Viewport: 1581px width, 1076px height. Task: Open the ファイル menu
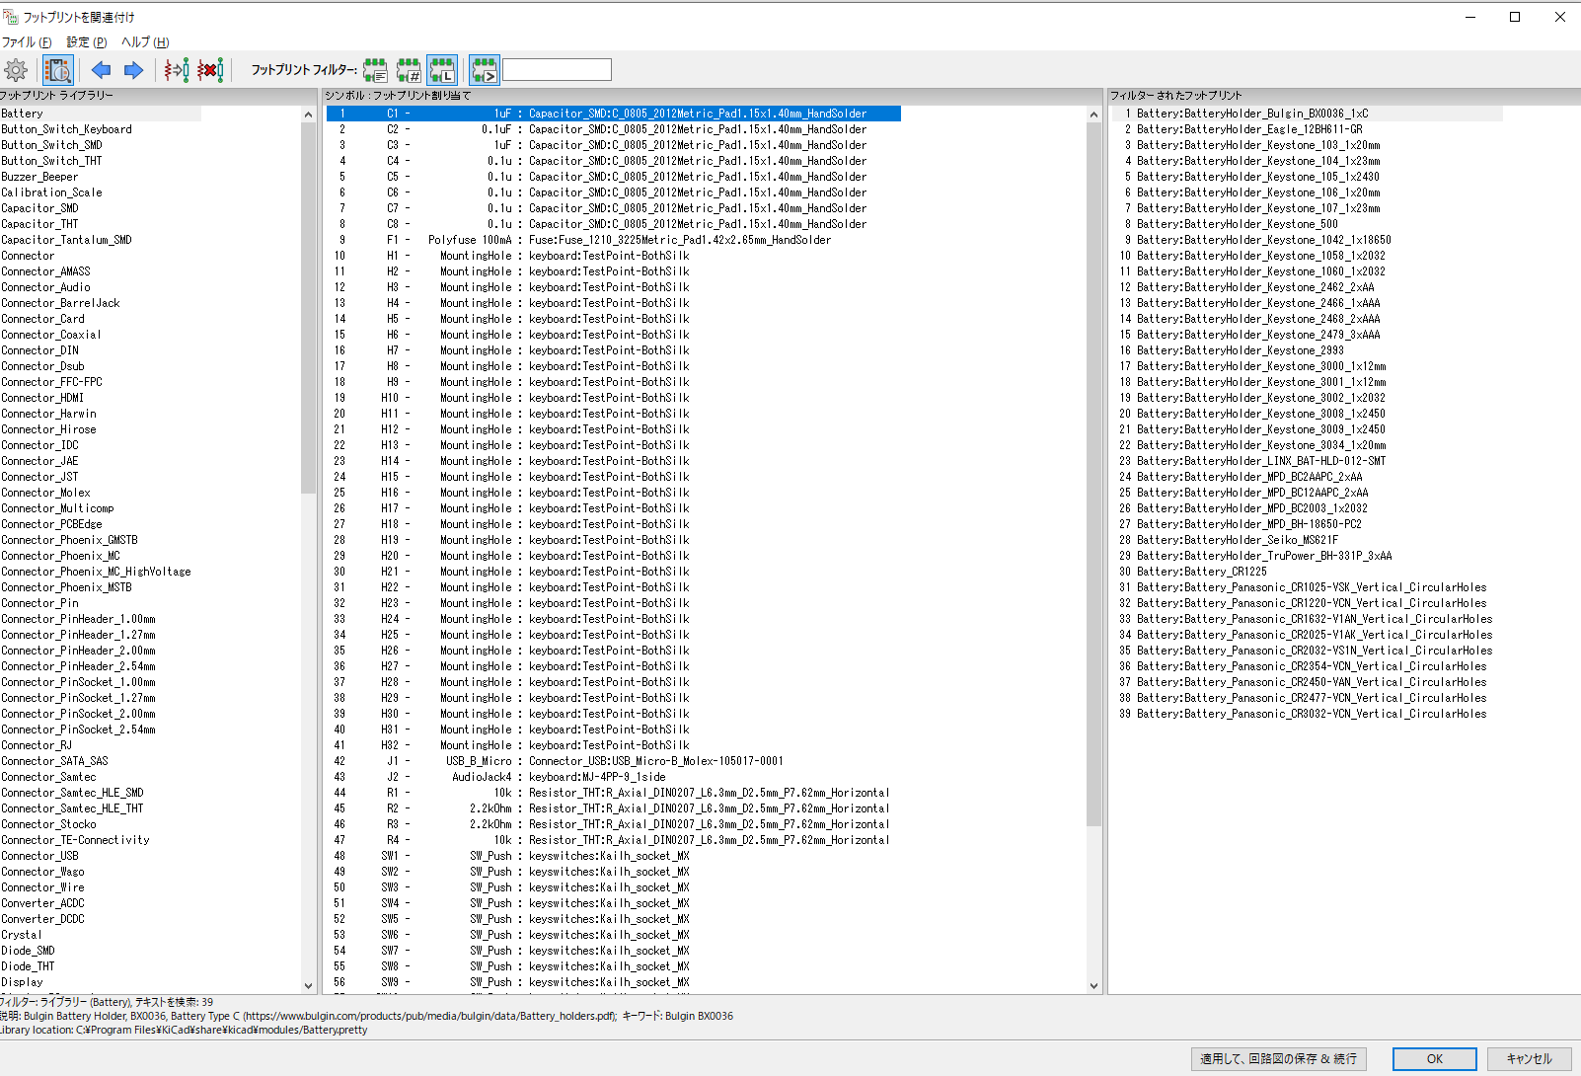(x=27, y=42)
